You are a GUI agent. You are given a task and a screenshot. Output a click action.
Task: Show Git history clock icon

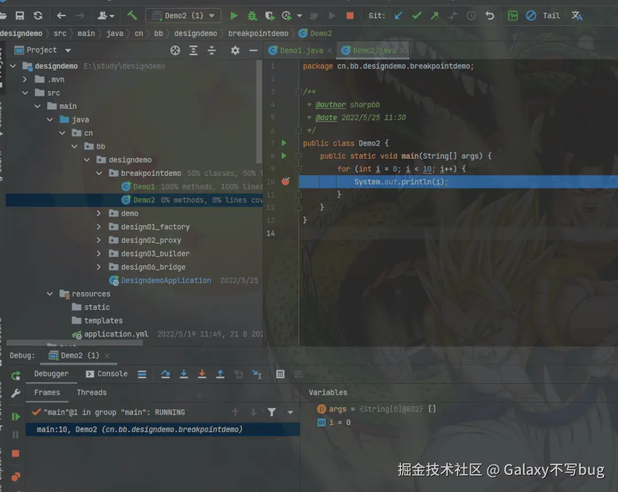click(x=471, y=16)
